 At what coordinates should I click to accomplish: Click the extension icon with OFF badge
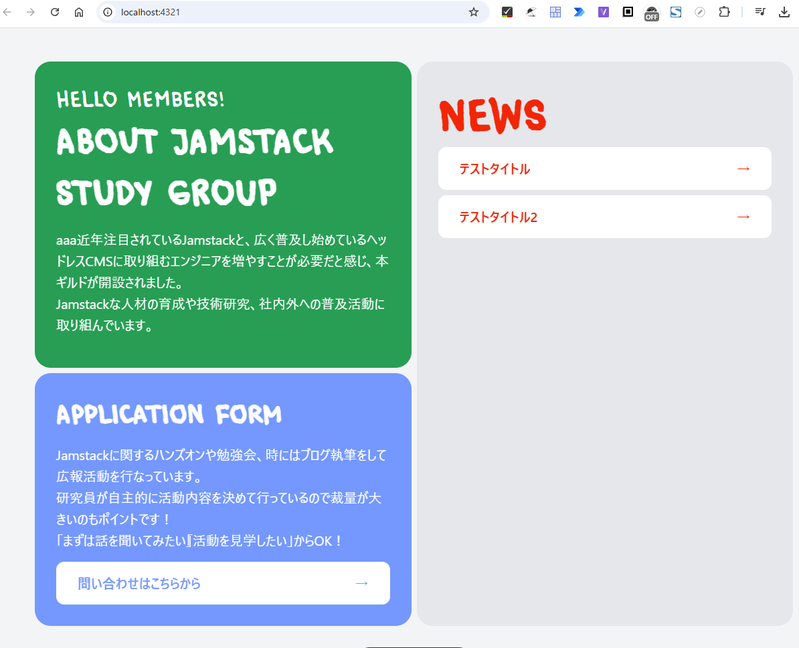[651, 13]
